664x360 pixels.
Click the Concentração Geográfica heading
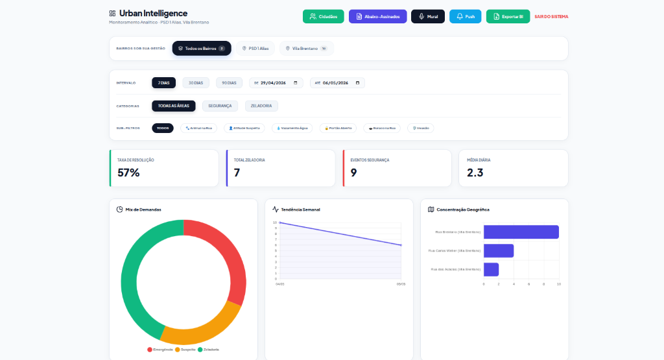point(463,210)
